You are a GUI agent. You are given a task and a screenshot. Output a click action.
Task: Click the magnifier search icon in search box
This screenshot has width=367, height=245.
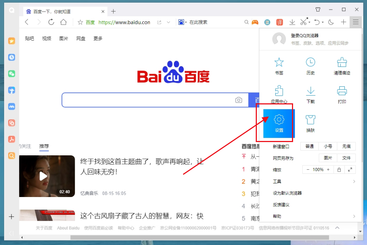point(246,22)
